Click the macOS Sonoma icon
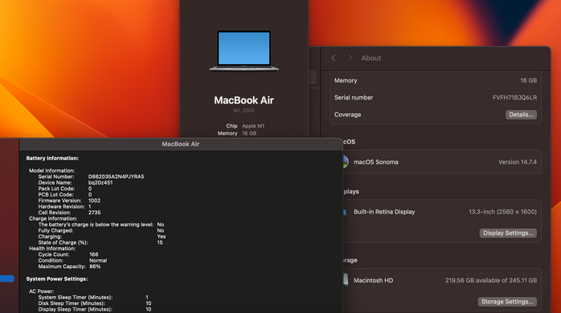 point(346,162)
